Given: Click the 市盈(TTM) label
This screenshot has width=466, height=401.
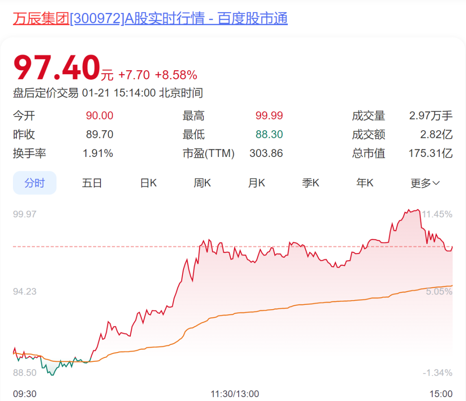Looking at the screenshot, I should click(x=208, y=153).
